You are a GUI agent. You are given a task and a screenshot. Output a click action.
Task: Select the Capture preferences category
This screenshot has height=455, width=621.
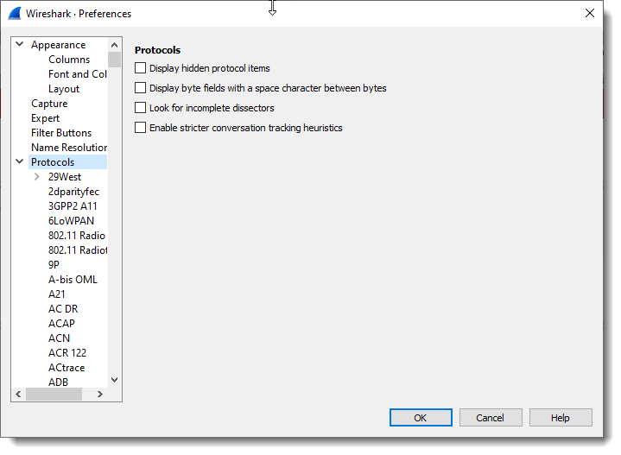point(49,104)
